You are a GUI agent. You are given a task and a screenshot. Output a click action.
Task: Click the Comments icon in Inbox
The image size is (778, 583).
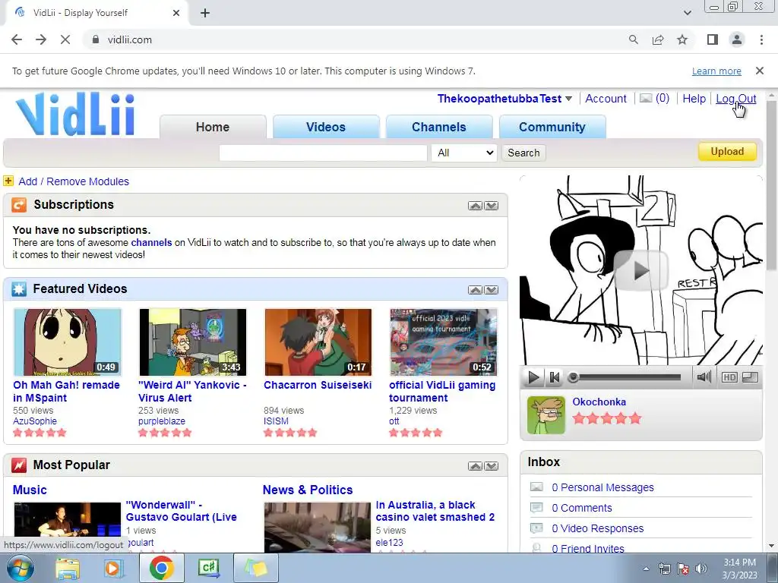click(536, 508)
